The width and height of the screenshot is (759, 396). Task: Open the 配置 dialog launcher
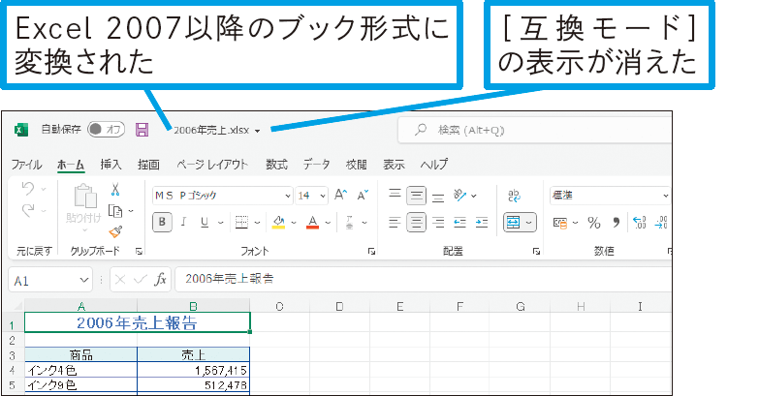(536, 251)
